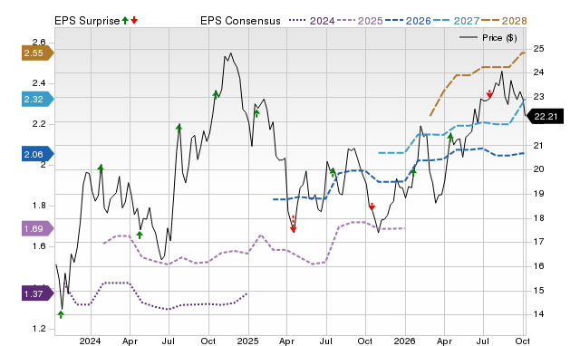Click the 22.21 current price tag

pos(545,117)
